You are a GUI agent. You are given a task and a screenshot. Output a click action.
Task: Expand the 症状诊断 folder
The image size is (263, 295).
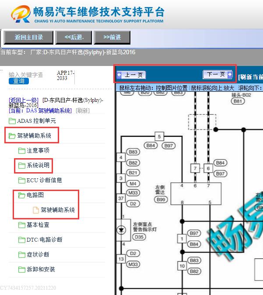38,254
